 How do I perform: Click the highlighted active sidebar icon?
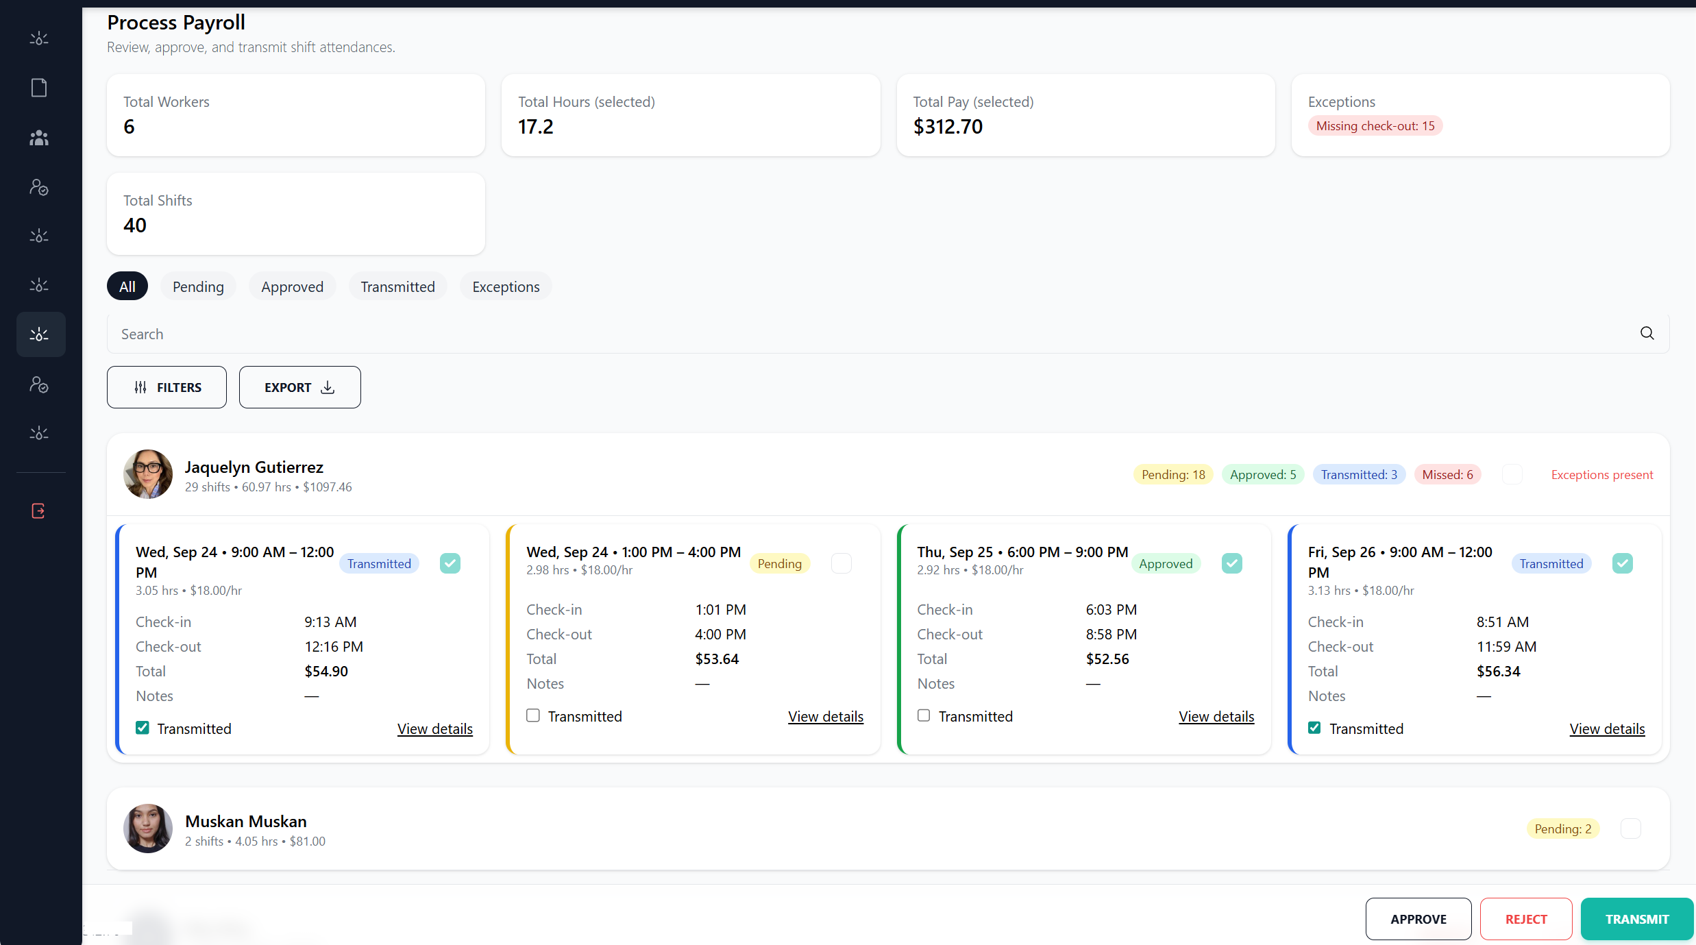[x=40, y=334]
